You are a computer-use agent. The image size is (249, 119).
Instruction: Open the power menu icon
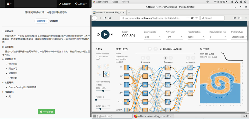point(245,2)
